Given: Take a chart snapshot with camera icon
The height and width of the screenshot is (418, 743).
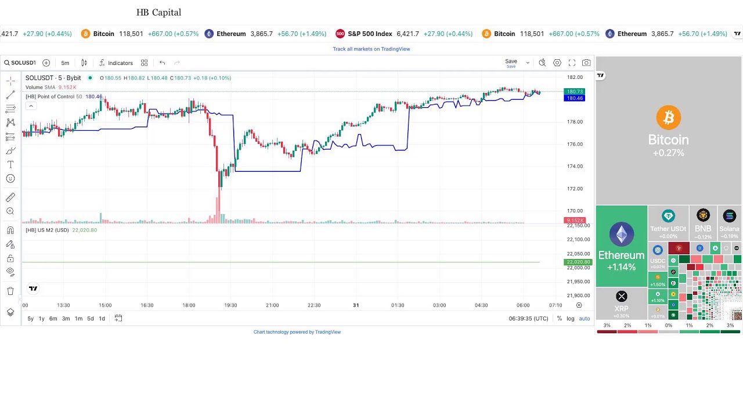Looking at the screenshot, I should 586,63.
